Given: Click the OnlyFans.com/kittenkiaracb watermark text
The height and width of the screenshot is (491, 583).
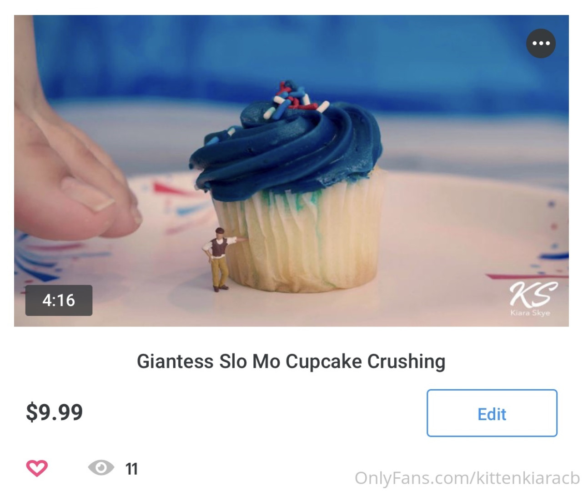Looking at the screenshot, I should (467, 478).
